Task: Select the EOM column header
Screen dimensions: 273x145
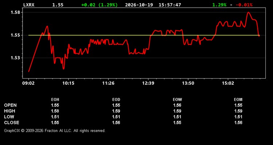Action: click(238, 100)
